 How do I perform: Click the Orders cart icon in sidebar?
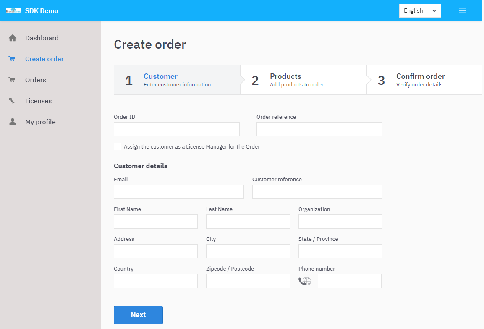coord(12,80)
